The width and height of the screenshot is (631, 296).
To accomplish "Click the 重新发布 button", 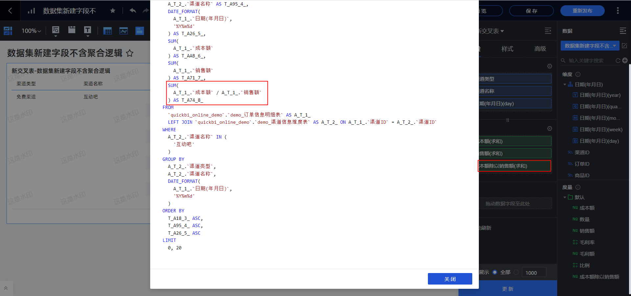I will click(x=582, y=11).
